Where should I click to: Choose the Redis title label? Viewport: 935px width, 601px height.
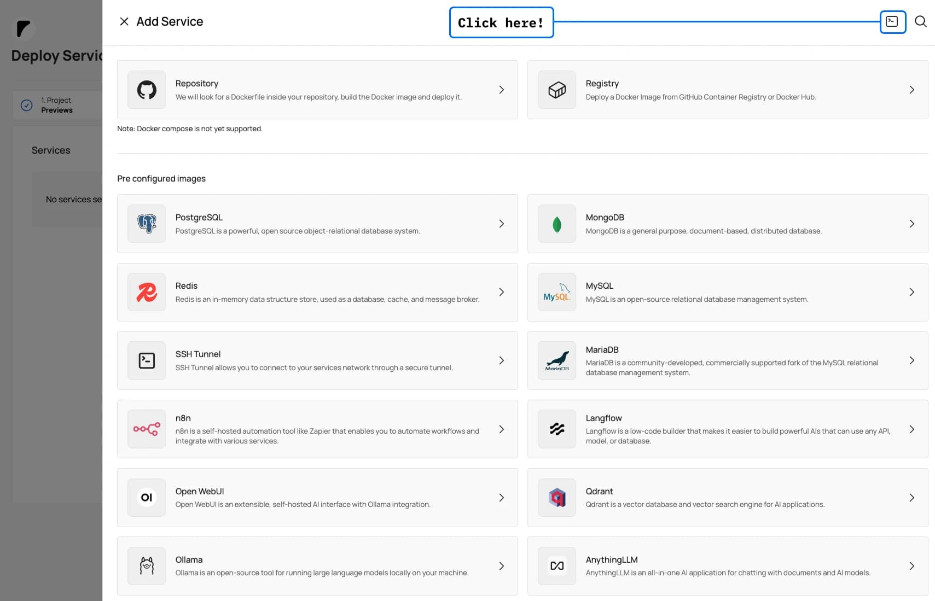[187, 285]
